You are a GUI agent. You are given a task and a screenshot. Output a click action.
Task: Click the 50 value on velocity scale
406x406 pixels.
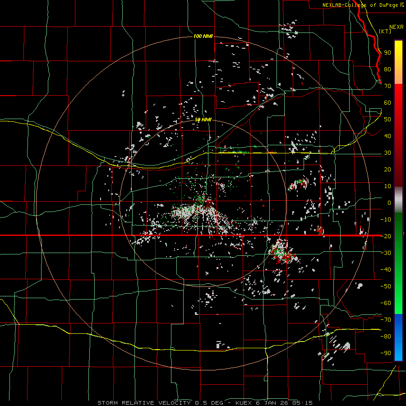point(388,120)
